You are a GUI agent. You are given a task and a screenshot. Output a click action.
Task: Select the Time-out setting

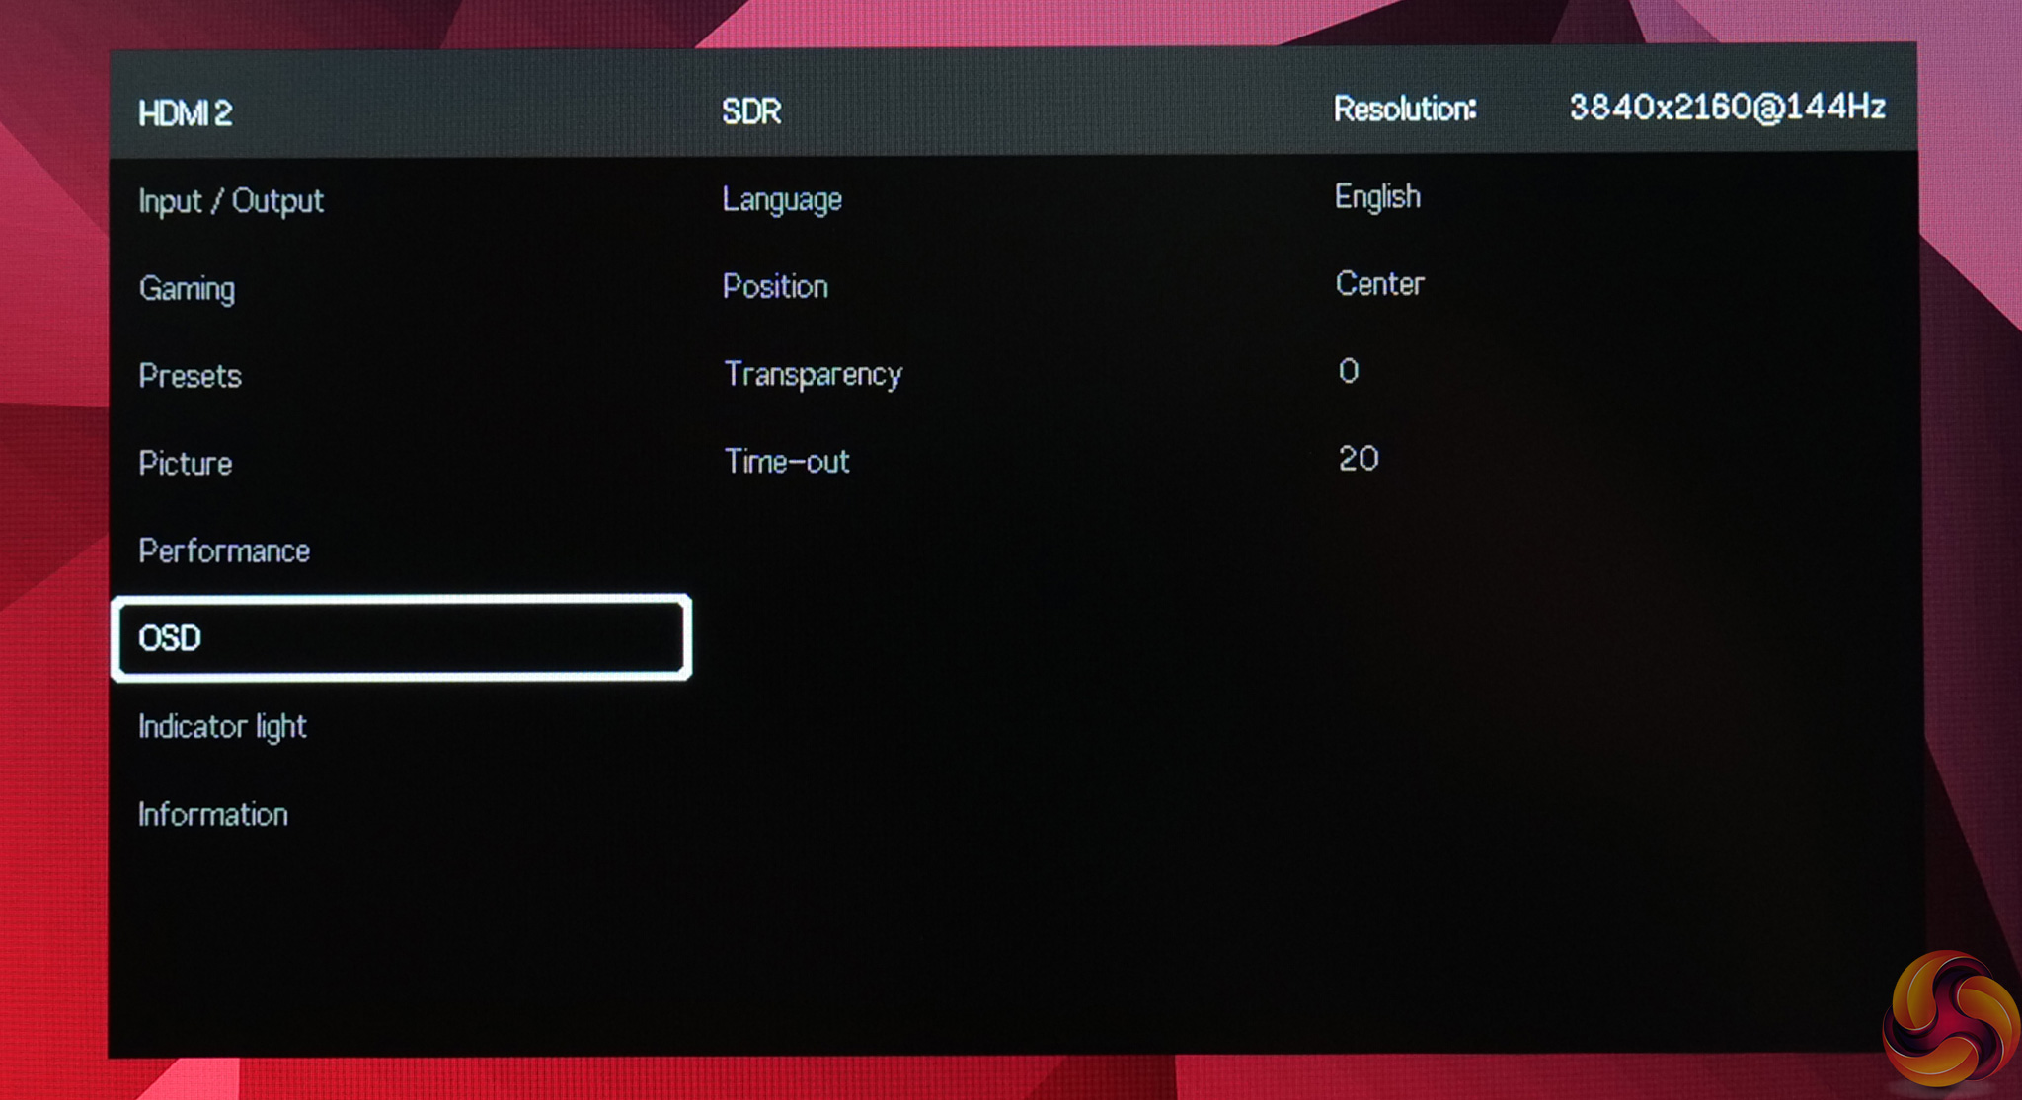click(x=787, y=462)
